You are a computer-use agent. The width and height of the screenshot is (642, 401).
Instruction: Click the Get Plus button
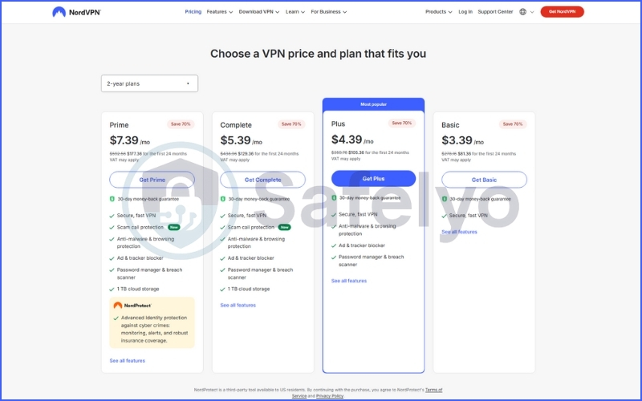[373, 178]
